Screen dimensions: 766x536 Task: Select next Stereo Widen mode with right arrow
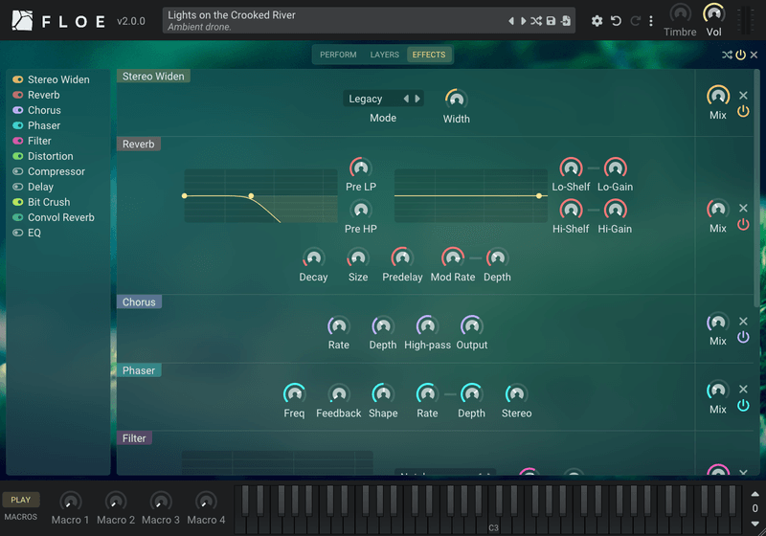coord(417,99)
